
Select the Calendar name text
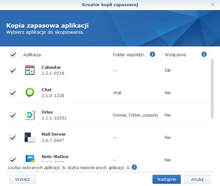(x=51, y=67)
